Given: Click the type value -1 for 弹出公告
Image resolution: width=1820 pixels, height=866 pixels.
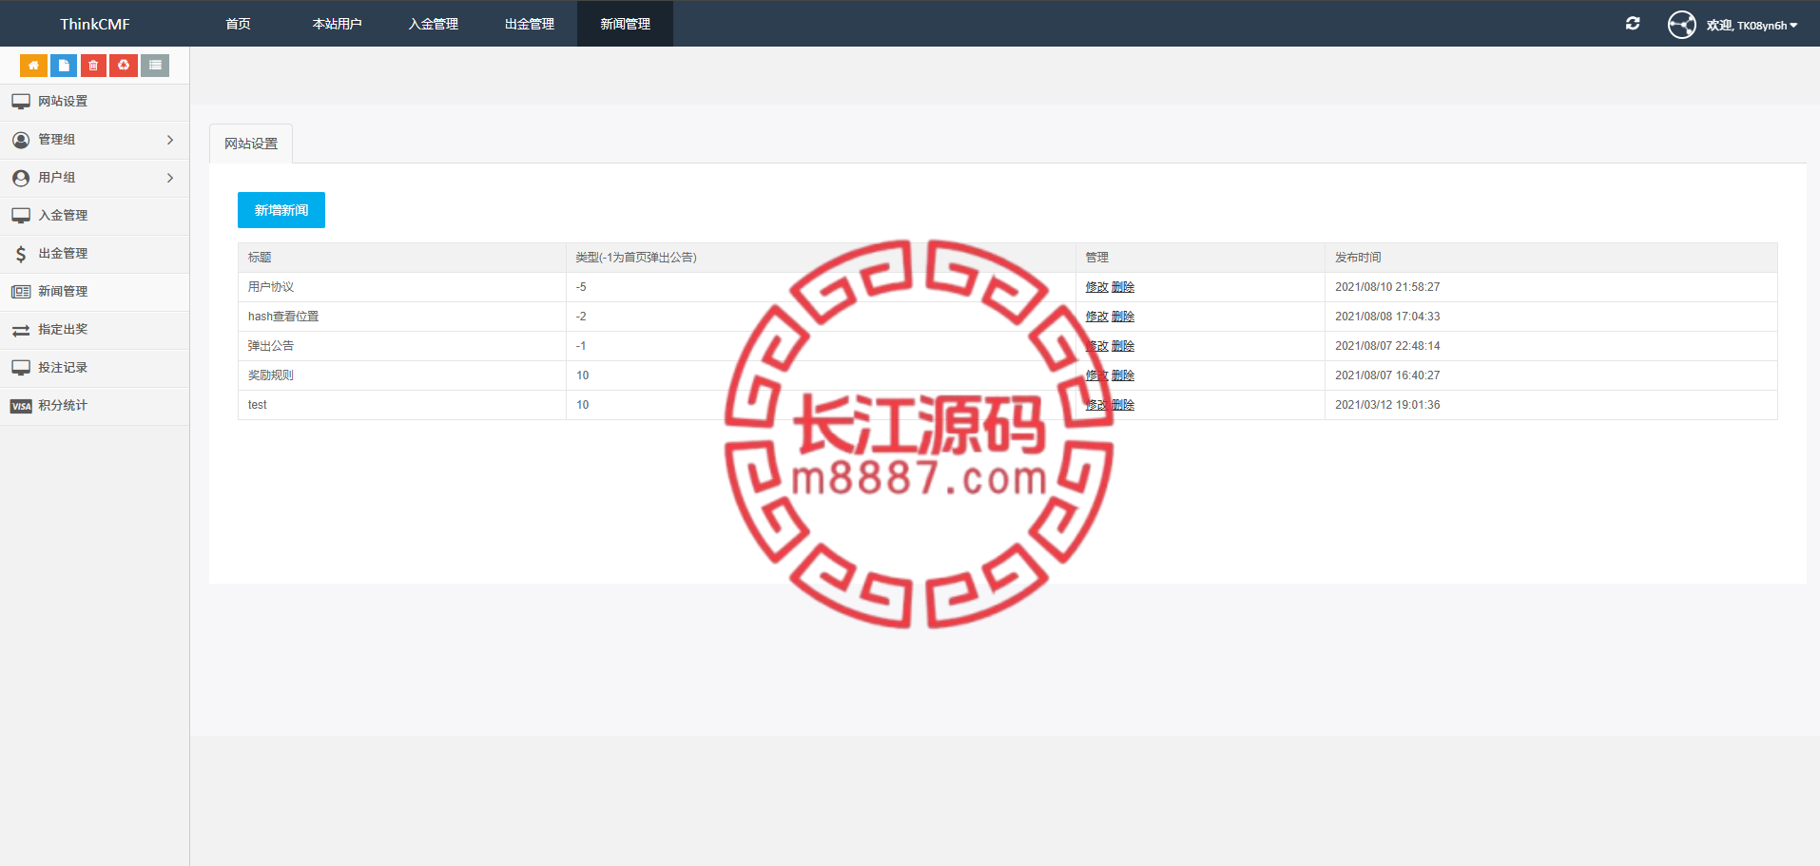Looking at the screenshot, I should pos(581,346).
